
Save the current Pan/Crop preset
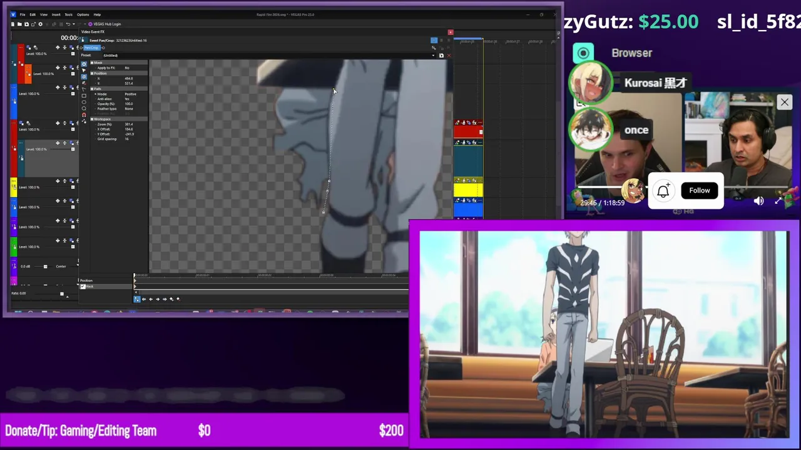tap(441, 56)
